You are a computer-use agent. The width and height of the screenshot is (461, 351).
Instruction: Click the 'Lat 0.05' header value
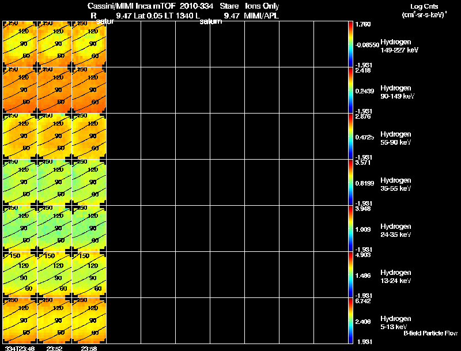[149, 16]
